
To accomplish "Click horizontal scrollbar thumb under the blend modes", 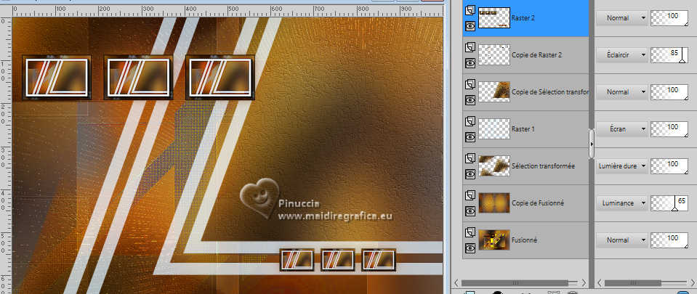I will point(632,283).
